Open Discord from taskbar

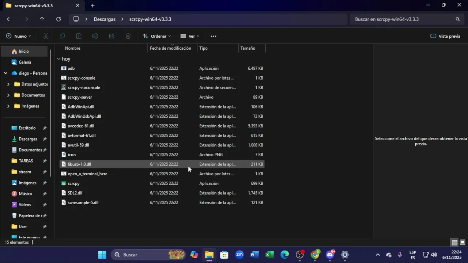330,255
